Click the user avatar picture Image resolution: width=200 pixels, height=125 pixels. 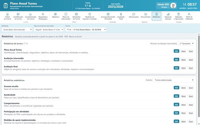pyautogui.click(x=173, y=5)
